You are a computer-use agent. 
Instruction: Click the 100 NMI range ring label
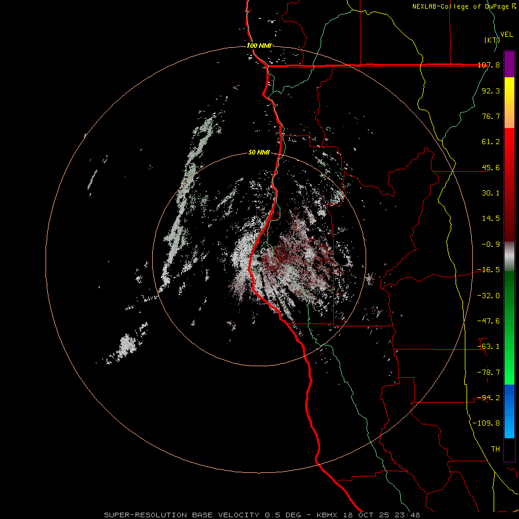259,46
